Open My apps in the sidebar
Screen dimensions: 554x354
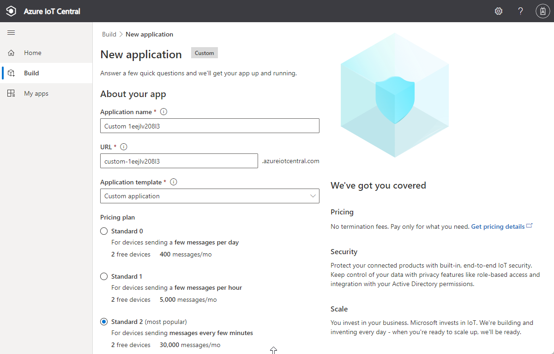coord(36,93)
